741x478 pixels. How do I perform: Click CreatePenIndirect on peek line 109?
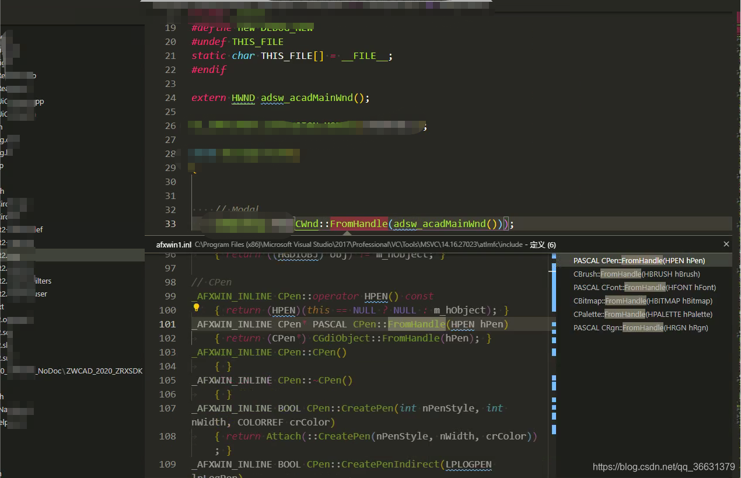coord(390,465)
